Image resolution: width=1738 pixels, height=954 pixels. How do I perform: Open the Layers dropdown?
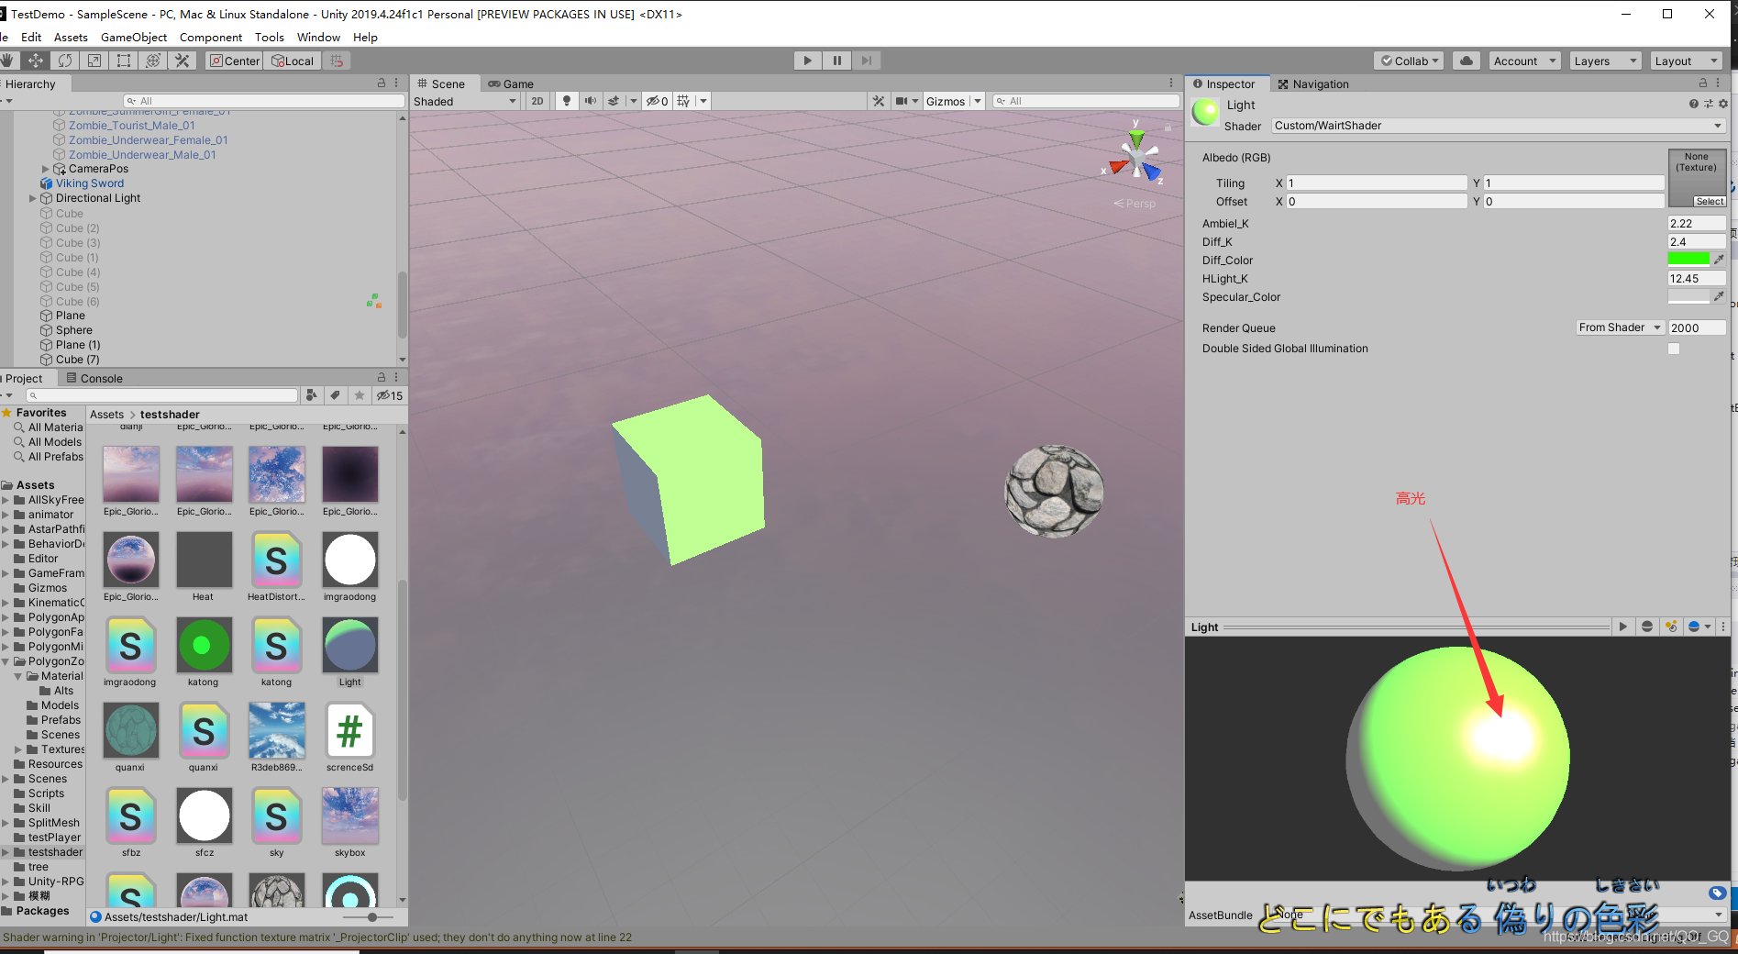[1605, 61]
